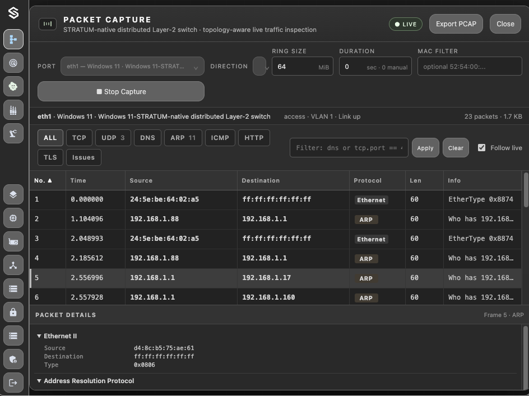Screen dimensions: 529x396
Task: Select the Issues filter tab
Action: tap(83, 157)
